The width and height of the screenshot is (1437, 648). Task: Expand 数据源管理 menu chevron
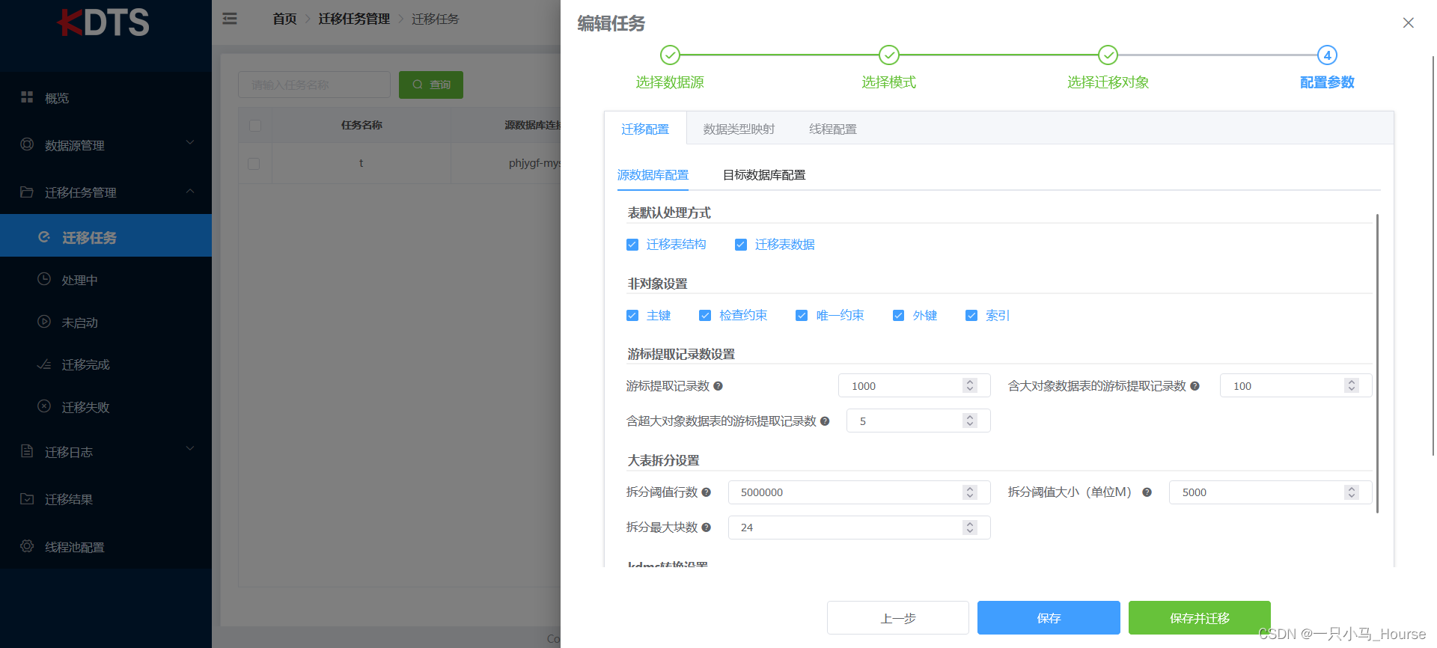click(x=190, y=142)
